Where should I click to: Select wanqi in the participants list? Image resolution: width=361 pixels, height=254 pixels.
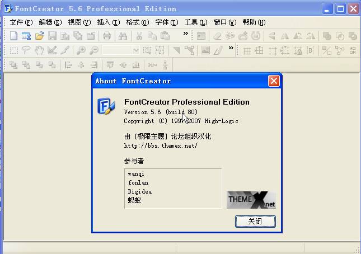pos(136,173)
